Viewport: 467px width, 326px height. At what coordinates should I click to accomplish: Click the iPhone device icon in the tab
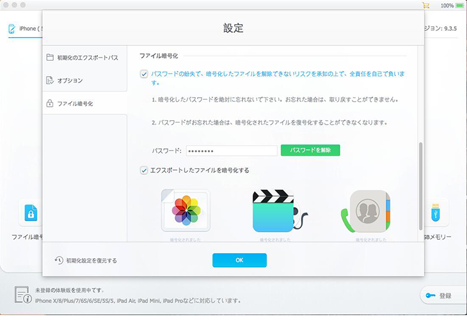point(12,29)
